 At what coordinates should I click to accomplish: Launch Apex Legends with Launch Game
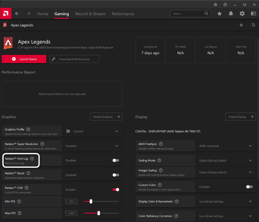[x=24, y=59]
